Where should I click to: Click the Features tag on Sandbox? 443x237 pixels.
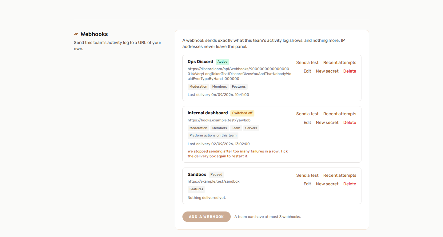coord(196,189)
